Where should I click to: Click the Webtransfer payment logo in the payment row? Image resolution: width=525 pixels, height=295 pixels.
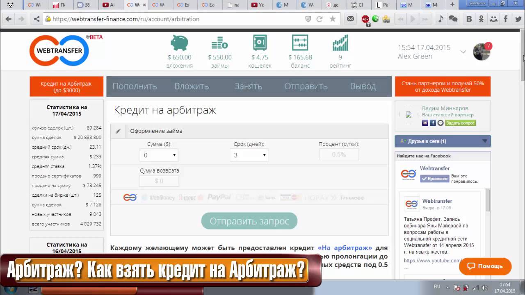pyautogui.click(x=130, y=197)
